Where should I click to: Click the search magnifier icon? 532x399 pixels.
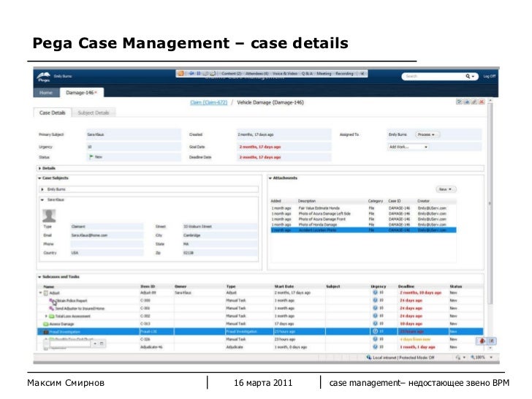pyautogui.click(x=468, y=76)
